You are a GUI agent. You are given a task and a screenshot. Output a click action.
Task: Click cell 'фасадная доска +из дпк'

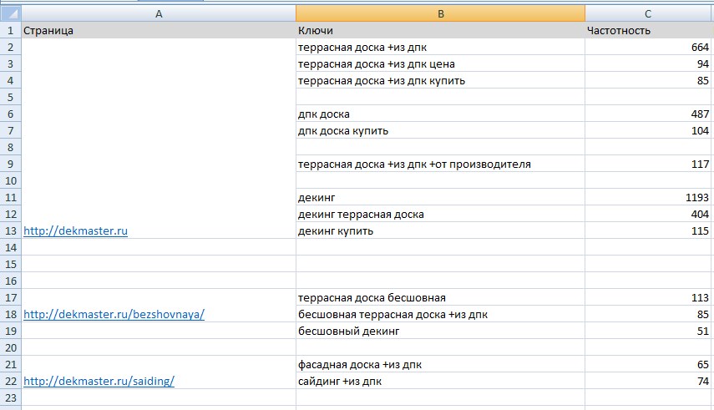(x=440, y=364)
